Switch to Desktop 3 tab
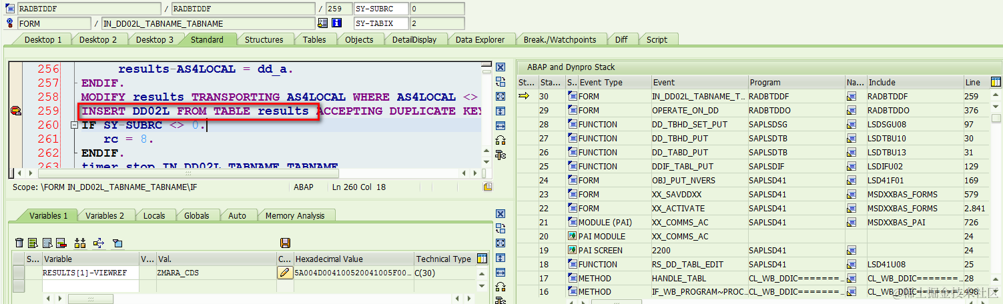 pyautogui.click(x=155, y=39)
